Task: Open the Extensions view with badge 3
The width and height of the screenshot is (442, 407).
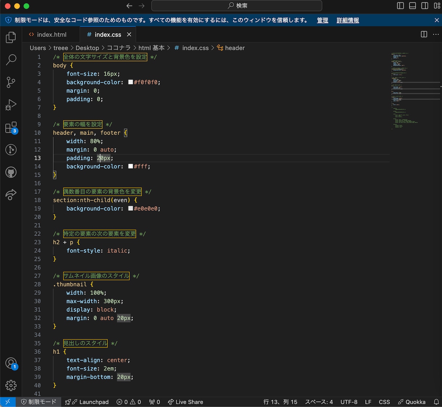Action: click(11, 127)
